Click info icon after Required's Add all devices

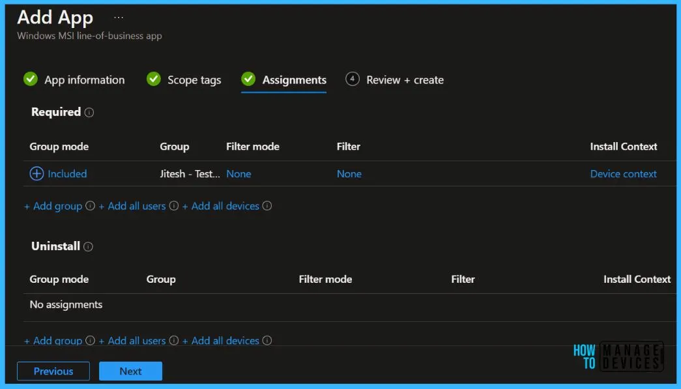tap(267, 206)
